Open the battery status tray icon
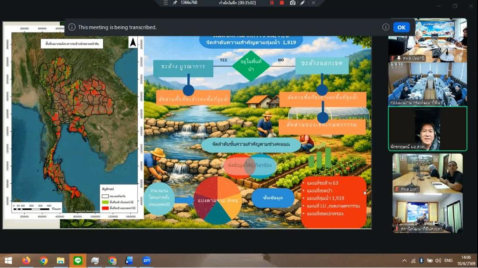Viewport: 478px width, 268px height. (x=430, y=261)
